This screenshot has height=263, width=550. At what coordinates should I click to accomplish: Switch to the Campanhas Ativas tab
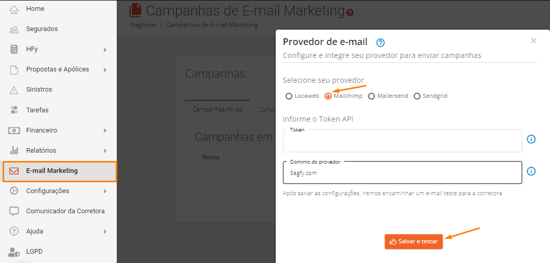coord(217,109)
